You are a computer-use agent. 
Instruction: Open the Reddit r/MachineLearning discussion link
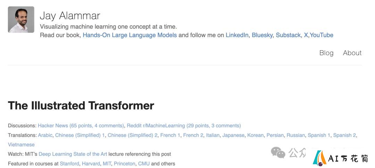[184, 126]
